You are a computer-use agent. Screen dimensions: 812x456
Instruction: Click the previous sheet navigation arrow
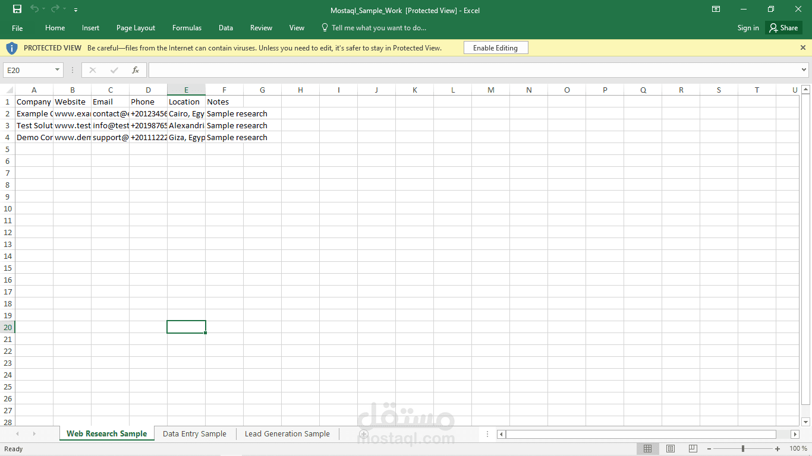click(17, 434)
